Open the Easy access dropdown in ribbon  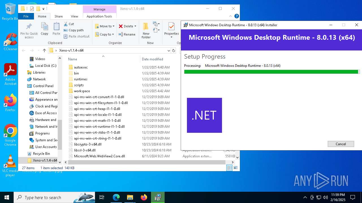(156, 30)
